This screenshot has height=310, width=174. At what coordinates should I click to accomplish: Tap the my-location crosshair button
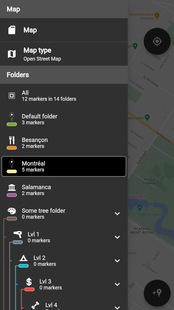[157, 41]
